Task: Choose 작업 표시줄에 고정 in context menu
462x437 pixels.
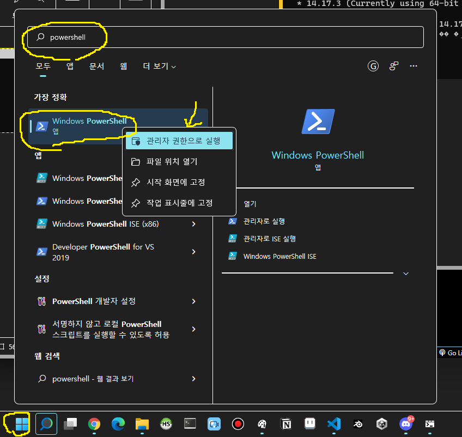Action: pos(179,203)
